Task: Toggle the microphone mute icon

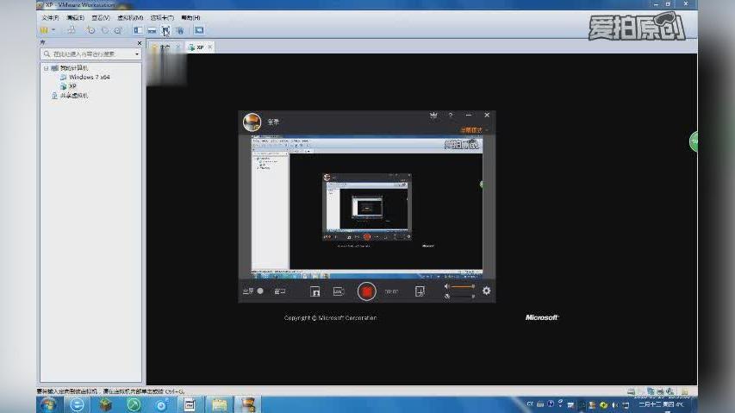Action: coord(447,297)
